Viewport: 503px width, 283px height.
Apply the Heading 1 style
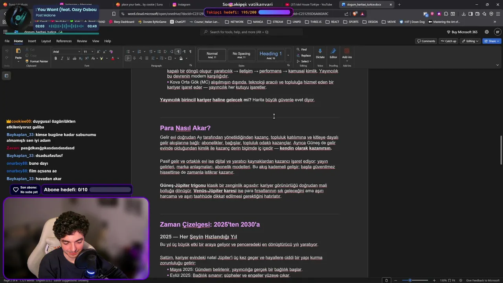[271, 55]
